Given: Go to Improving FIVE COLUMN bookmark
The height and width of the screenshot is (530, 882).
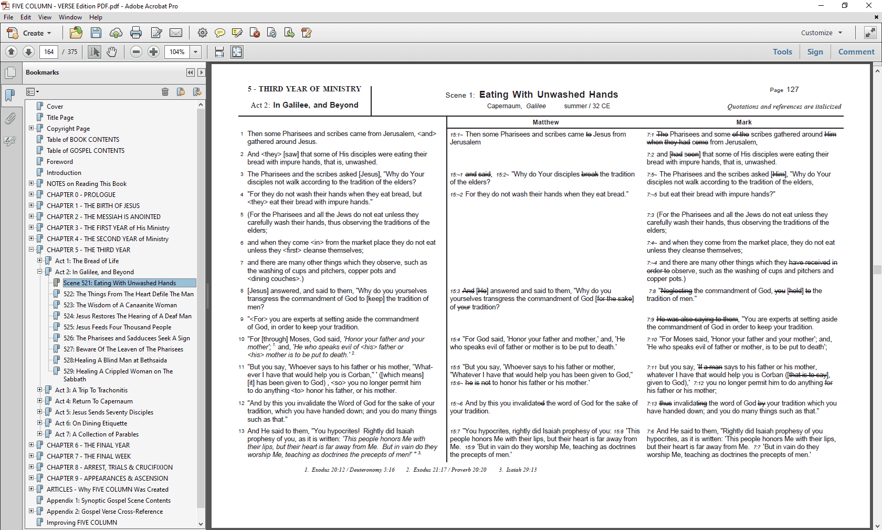Looking at the screenshot, I should coord(82,522).
